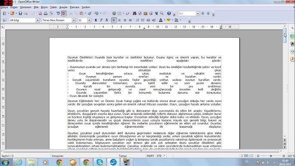The image size is (295, 166).
Task: Click the Format Paintbrush icon
Action: [90, 14]
